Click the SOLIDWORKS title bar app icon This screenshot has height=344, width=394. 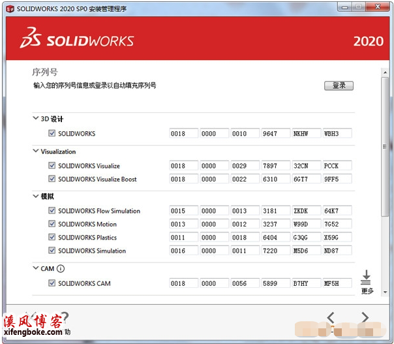pyautogui.click(x=10, y=9)
